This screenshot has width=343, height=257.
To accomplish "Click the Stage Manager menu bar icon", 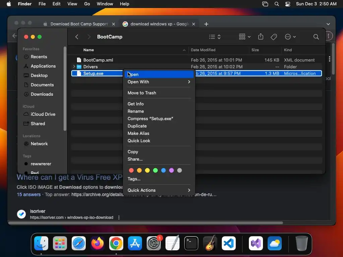I will pos(265,4).
